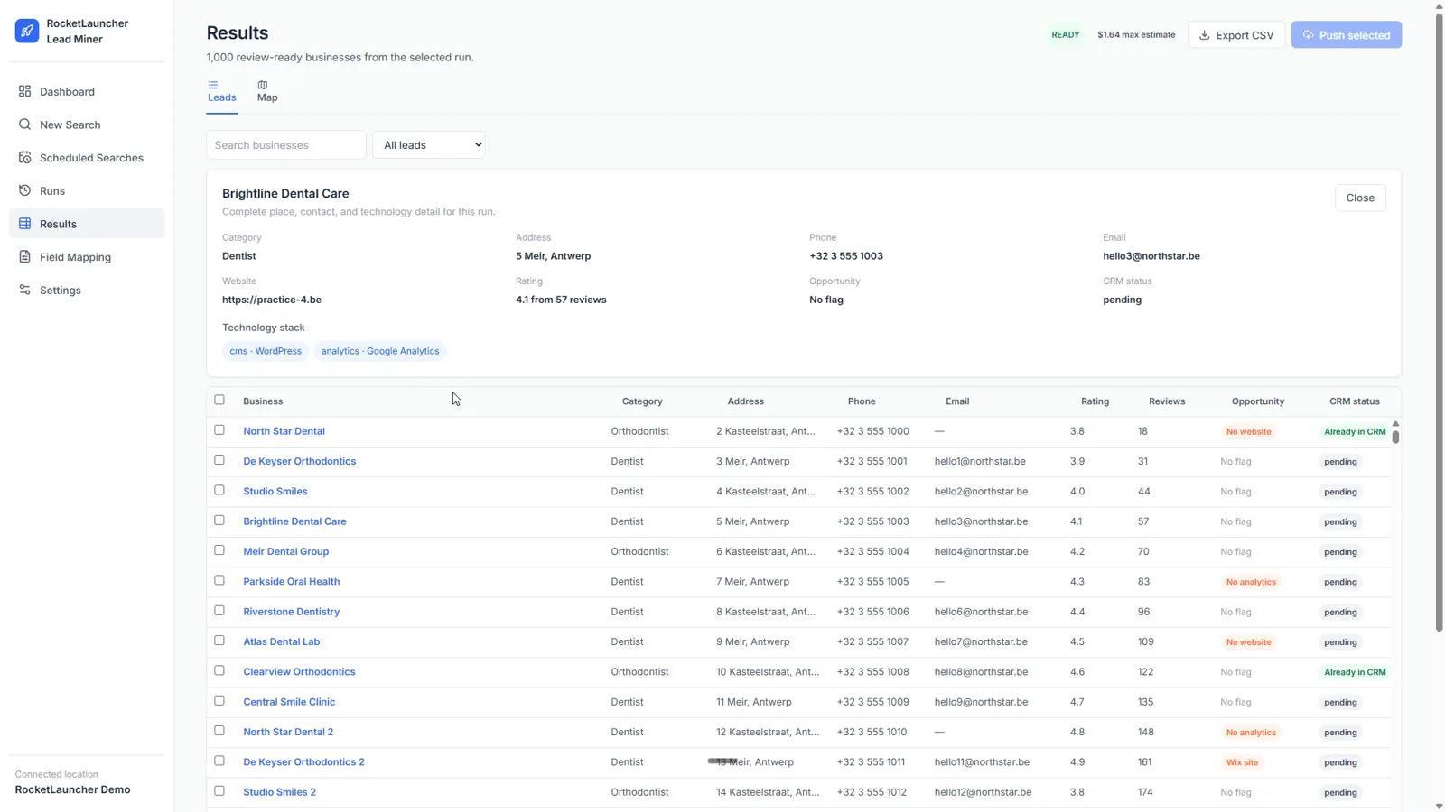Click the READY status badge

pos(1066,35)
